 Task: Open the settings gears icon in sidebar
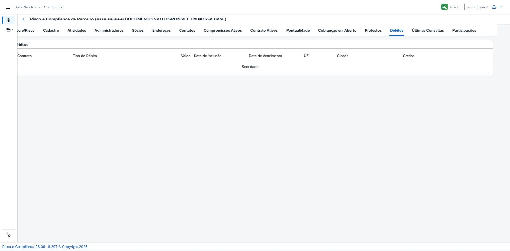click(x=8, y=235)
